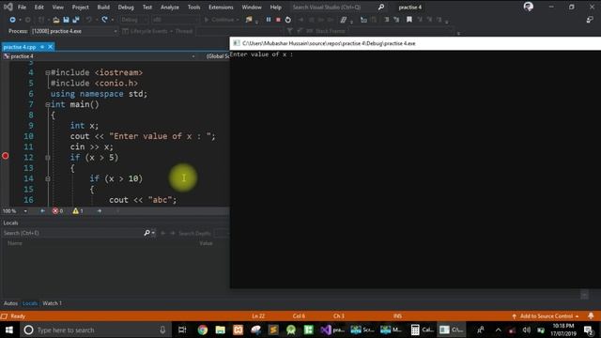Screen dimensions: 601x338
Task: Pin the practise 4.cpp tab
Action: click(x=42, y=47)
